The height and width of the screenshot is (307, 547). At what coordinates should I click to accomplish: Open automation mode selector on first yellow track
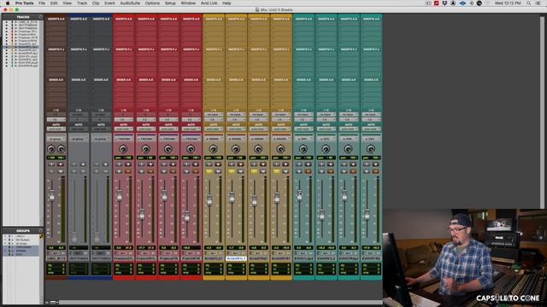(x=214, y=129)
